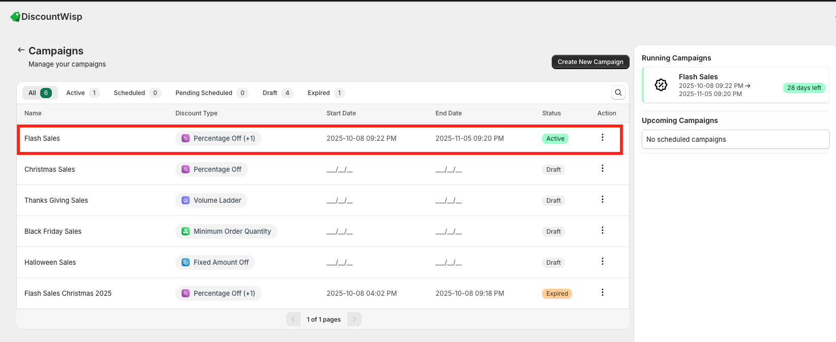Viewport: 836px width, 342px height.
Task: Click kebab icon for Flash Sales Christmas 2025
Action: click(x=602, y=292)
